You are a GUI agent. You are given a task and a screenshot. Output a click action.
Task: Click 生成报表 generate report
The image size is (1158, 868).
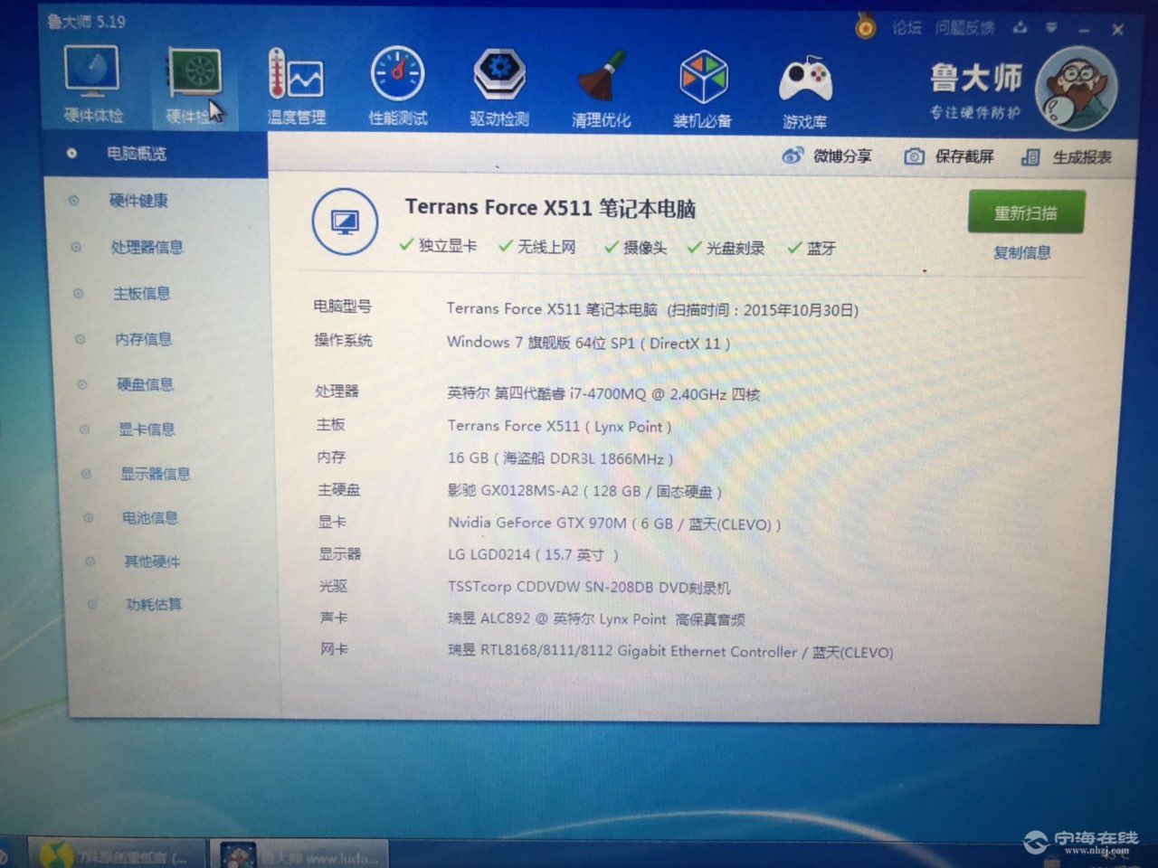(1067, 157)
